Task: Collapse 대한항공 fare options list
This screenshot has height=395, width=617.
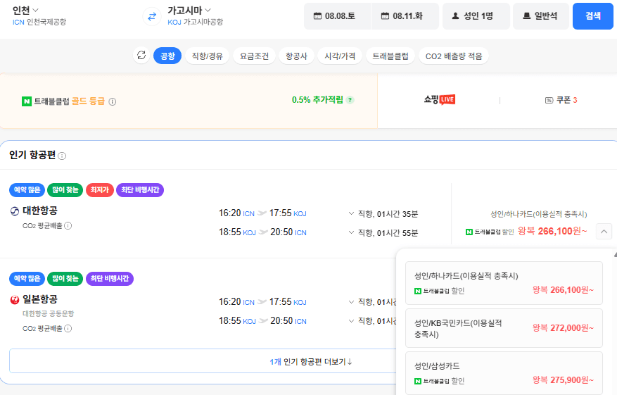Action: [x=604, y=232]
